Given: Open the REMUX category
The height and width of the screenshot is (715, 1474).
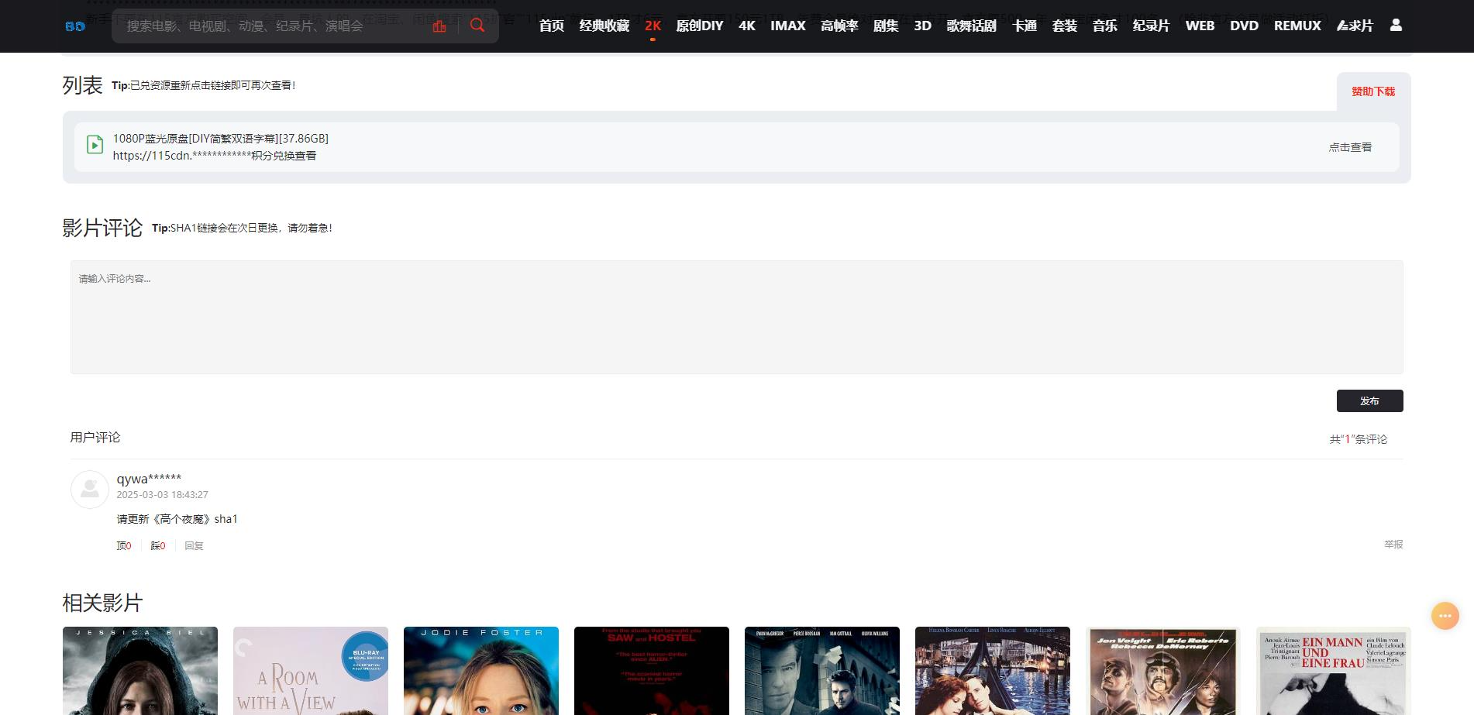Looking at the screenshot, I should [1297, 26].
